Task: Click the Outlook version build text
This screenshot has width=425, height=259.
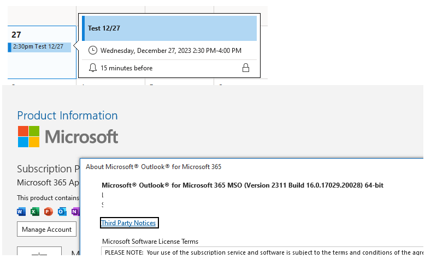Action: click(243, 185)
